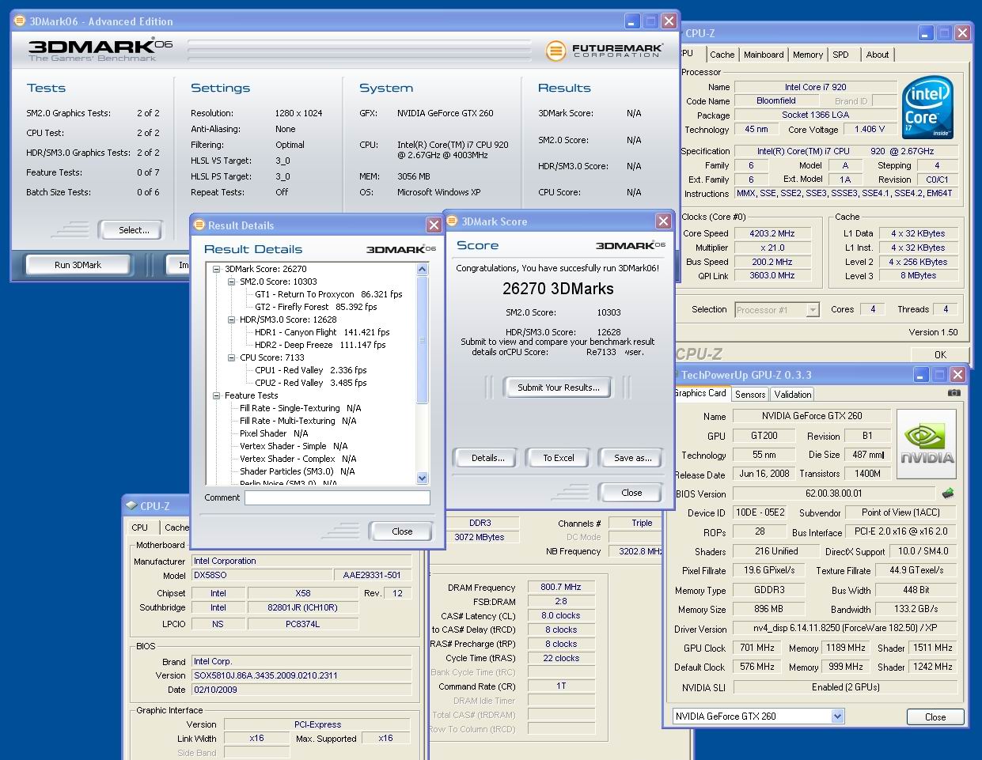The height and width of the screenshot is (760, 982).
Task: Select HDR1 - Canyon Flight result row
Action: pyautogui.click(x=322, y=332)
